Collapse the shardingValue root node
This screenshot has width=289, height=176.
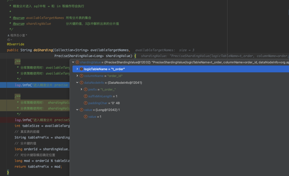click(73, 62)
